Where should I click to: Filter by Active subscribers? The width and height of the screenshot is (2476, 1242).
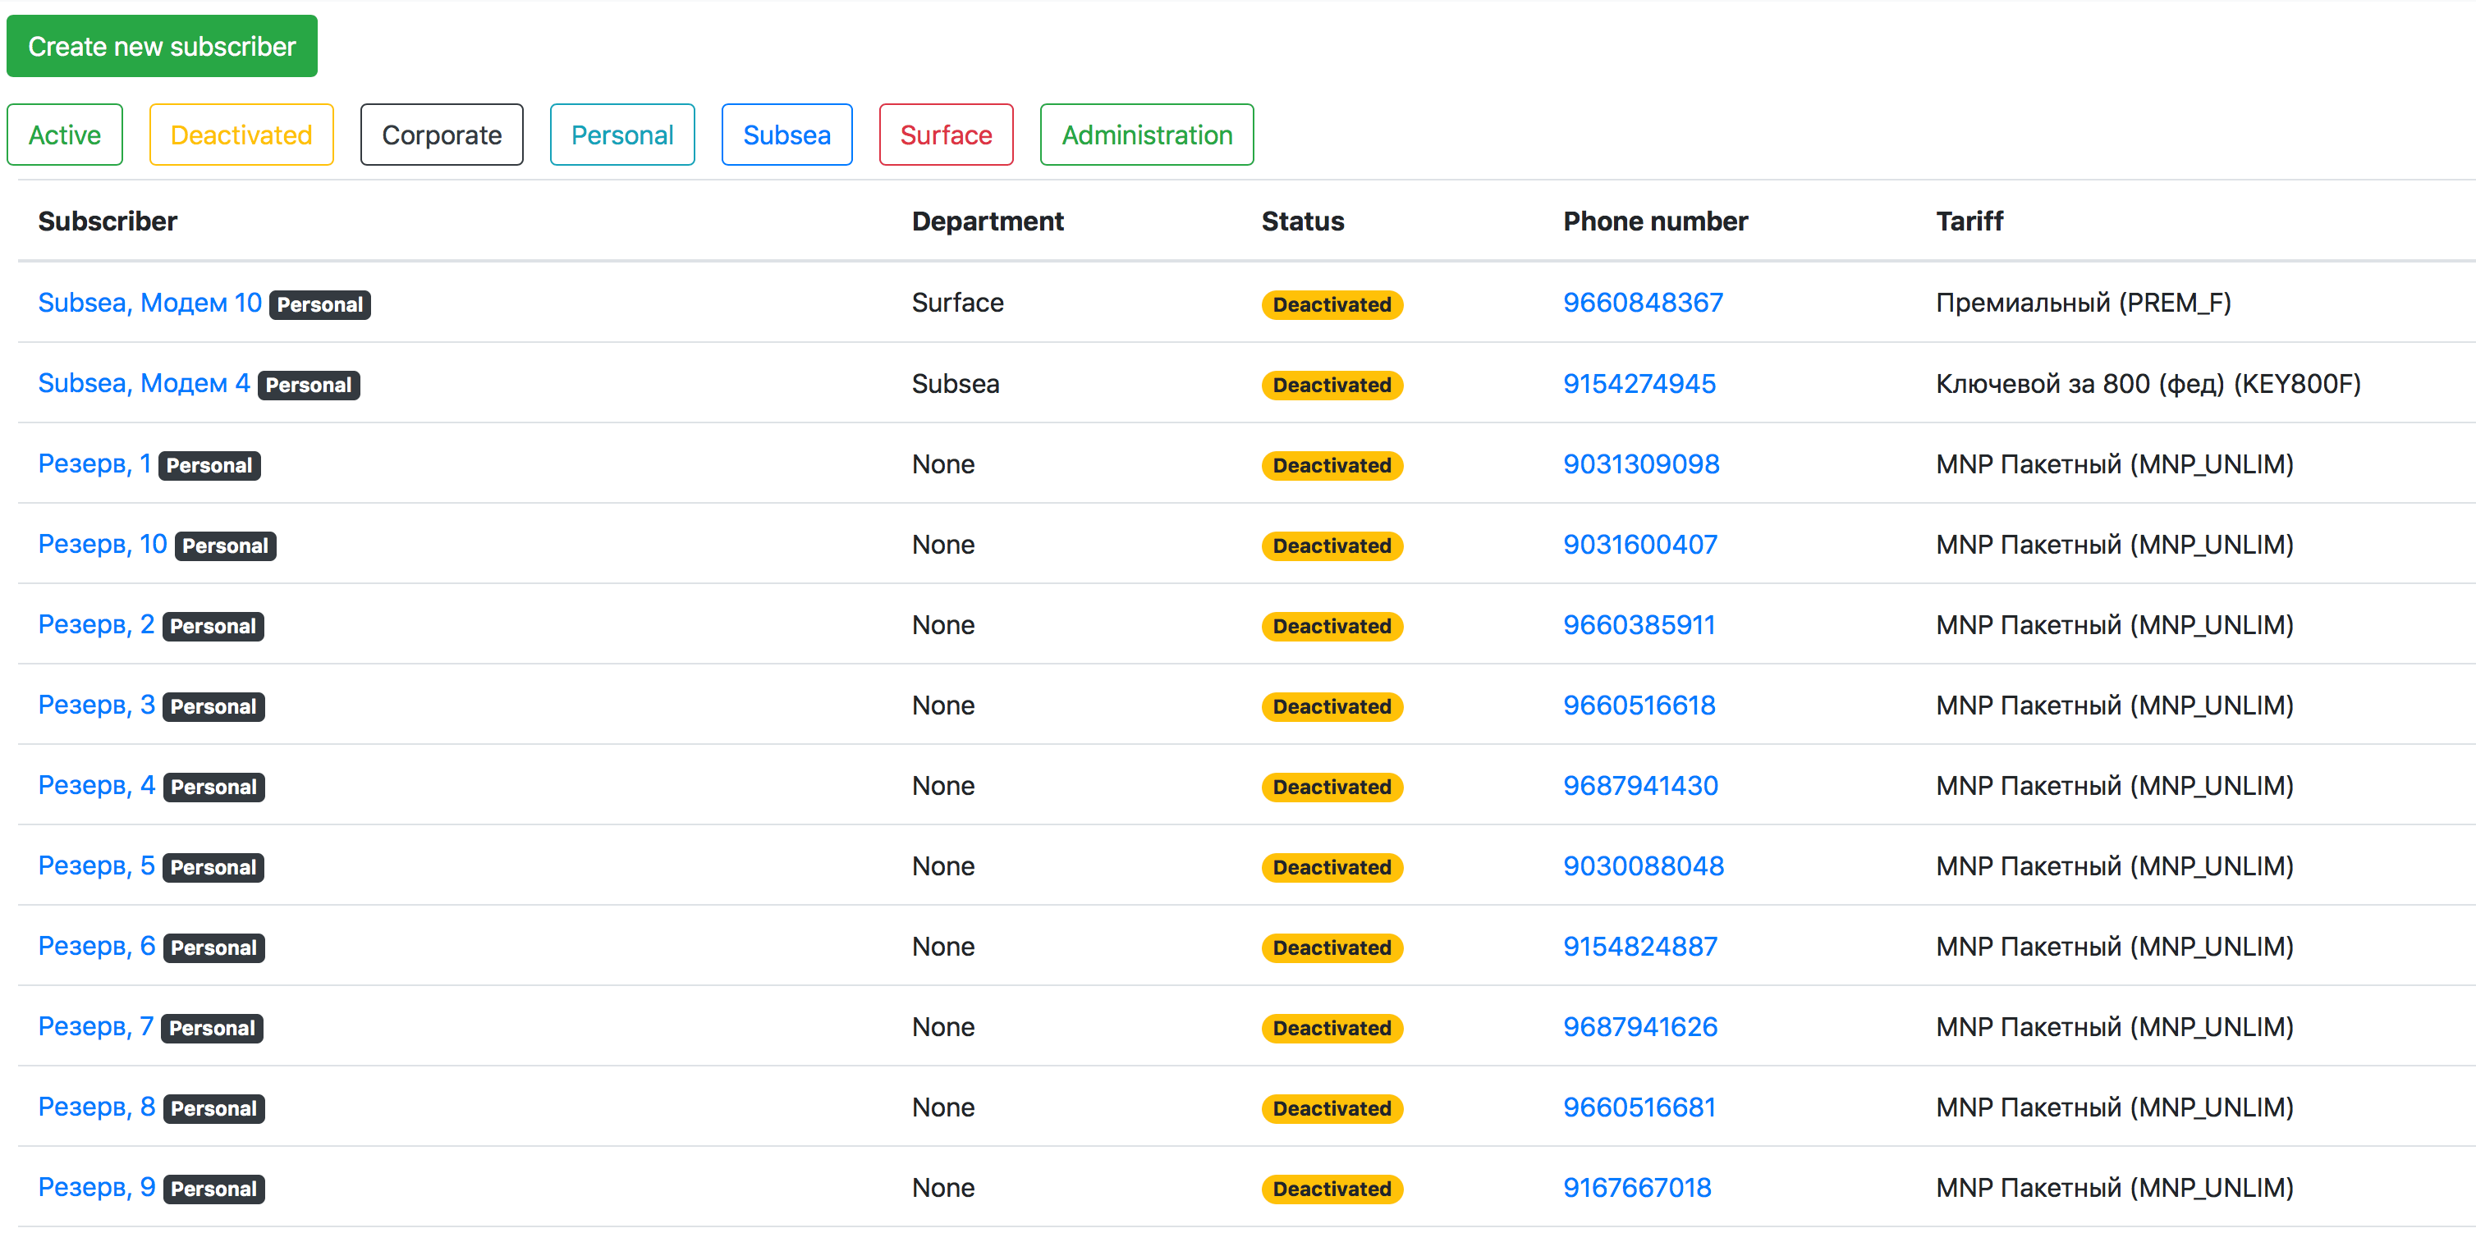[64, 135]
